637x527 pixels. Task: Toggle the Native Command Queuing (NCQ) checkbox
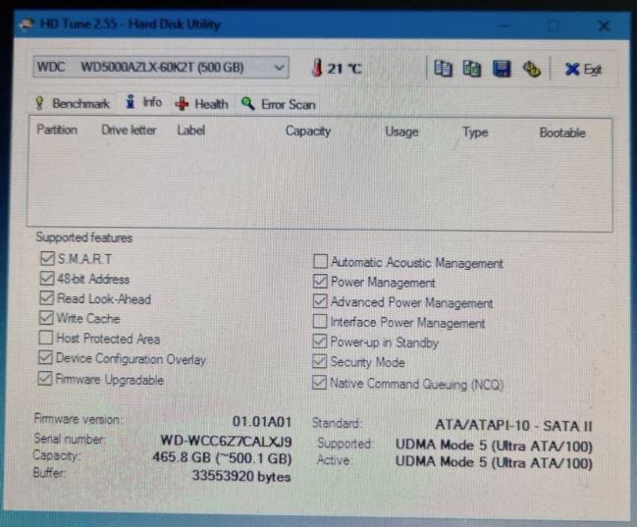pos(319,382)
